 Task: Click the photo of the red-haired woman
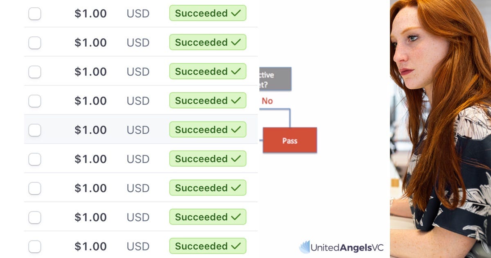(x=440, y=129)
